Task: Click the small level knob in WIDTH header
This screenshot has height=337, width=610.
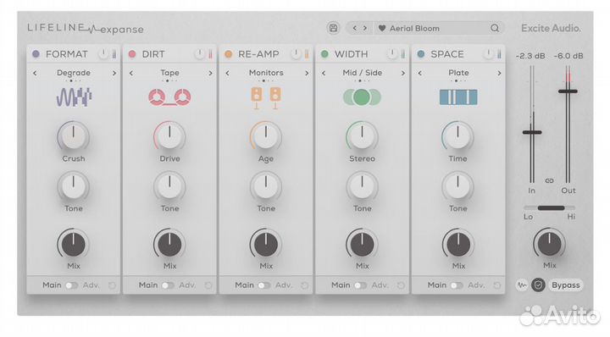Action: [x=392, y=54]
